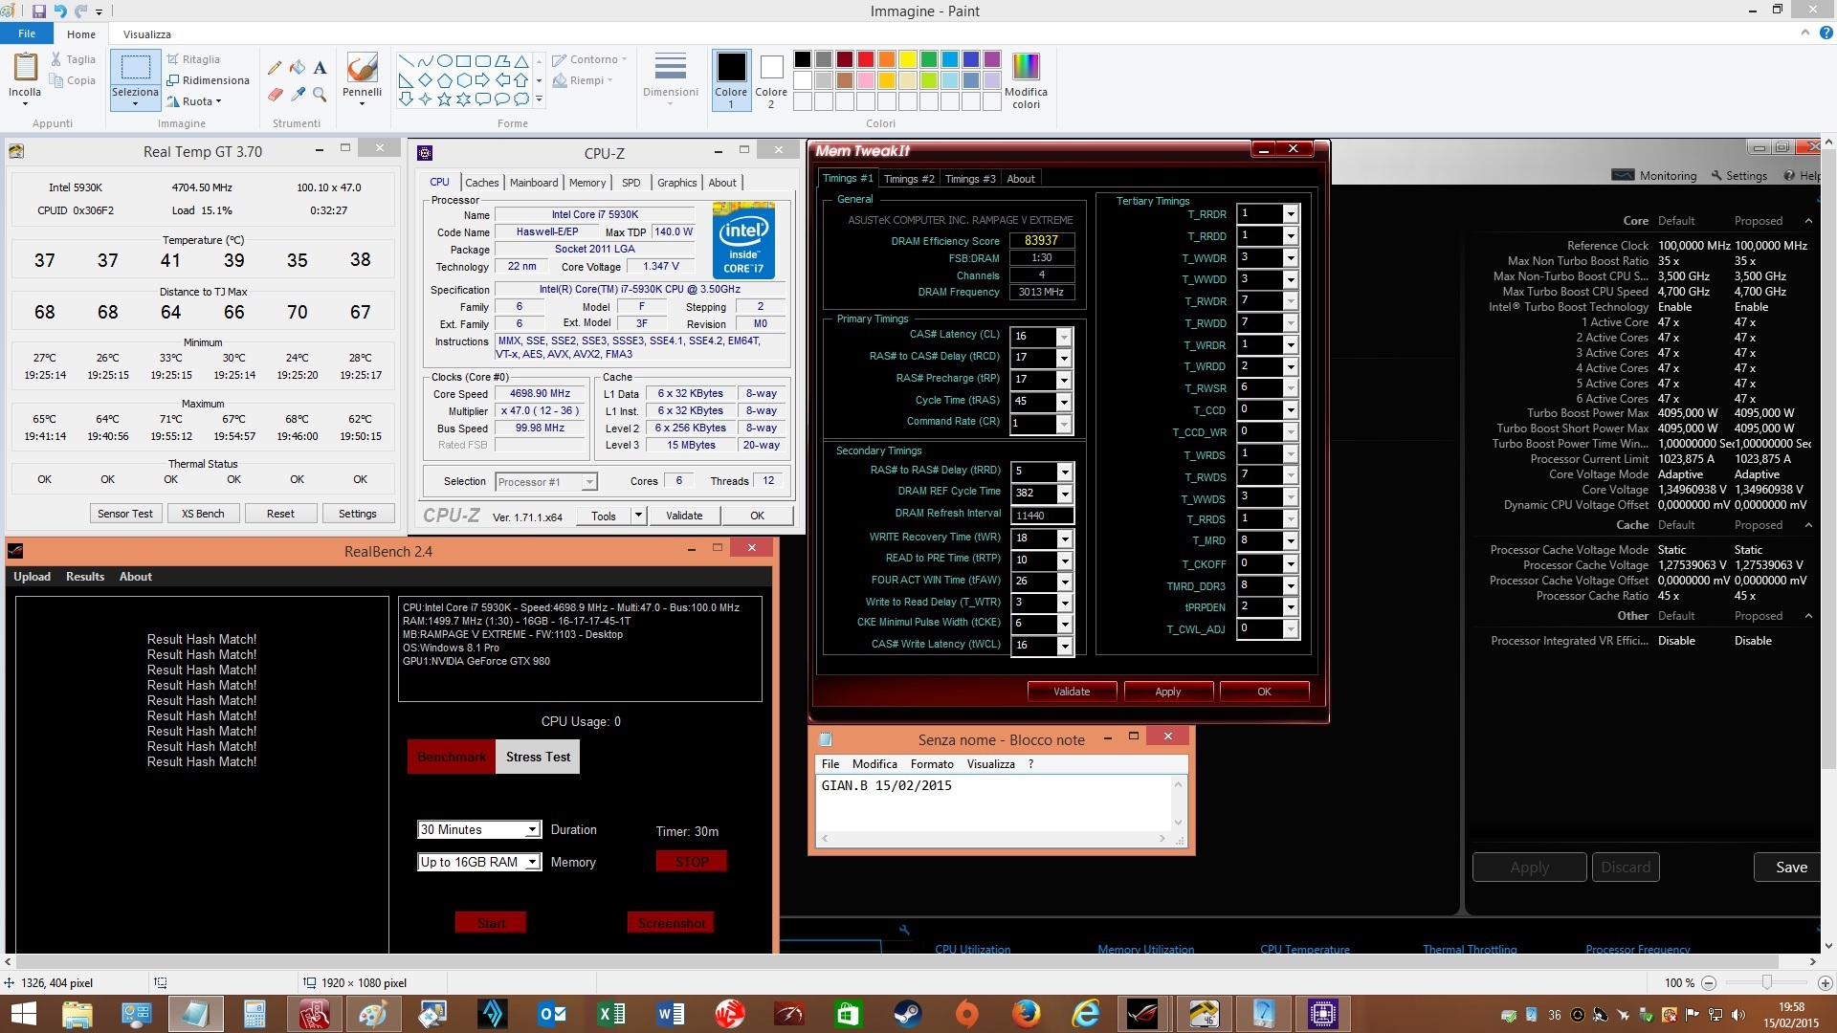Choose the Oval shape in Forme gallery
The image size is (1837, 1033).
point(444,60)
